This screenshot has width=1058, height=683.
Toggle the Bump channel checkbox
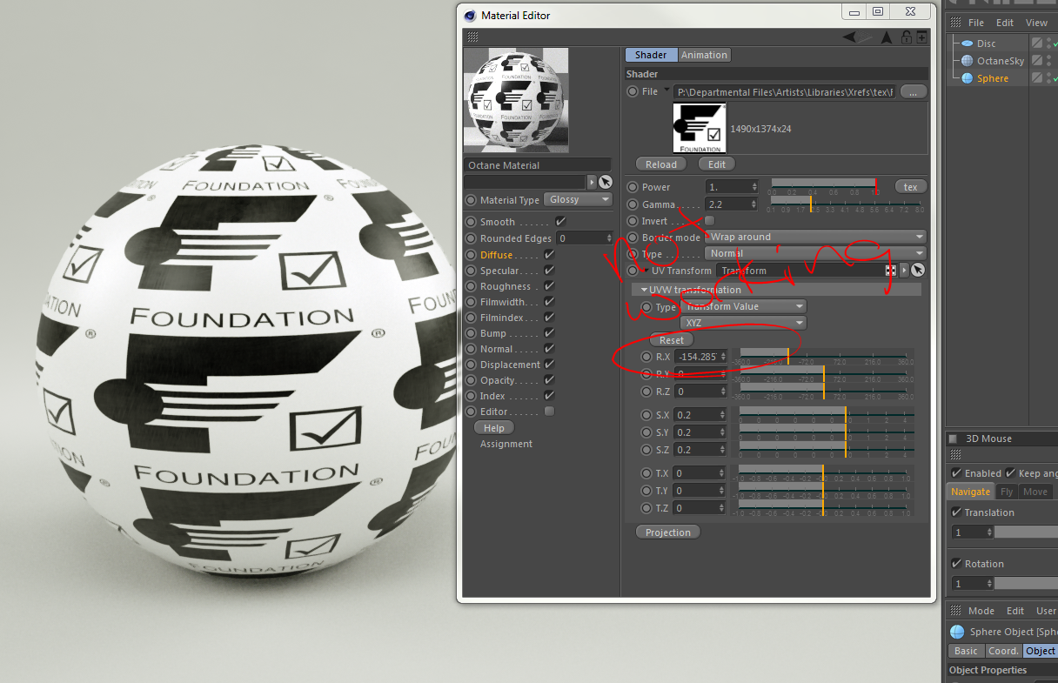[549, 333]
